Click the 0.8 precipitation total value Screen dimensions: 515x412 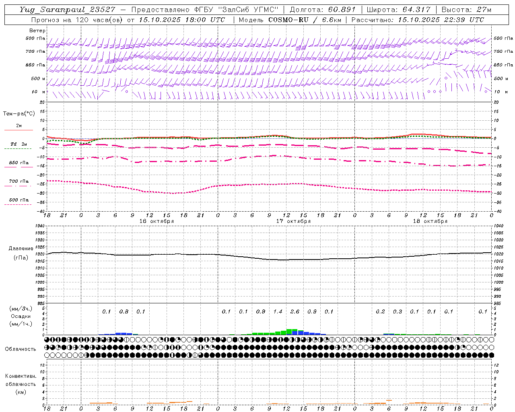pos(124,311)
